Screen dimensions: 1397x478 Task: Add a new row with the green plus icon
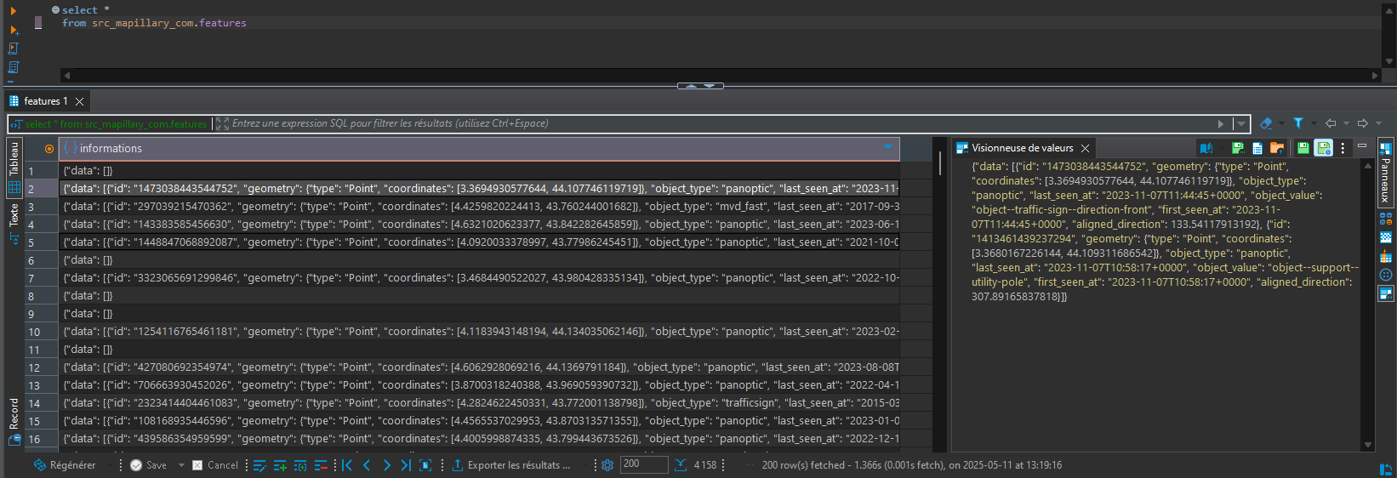point(280,465)
